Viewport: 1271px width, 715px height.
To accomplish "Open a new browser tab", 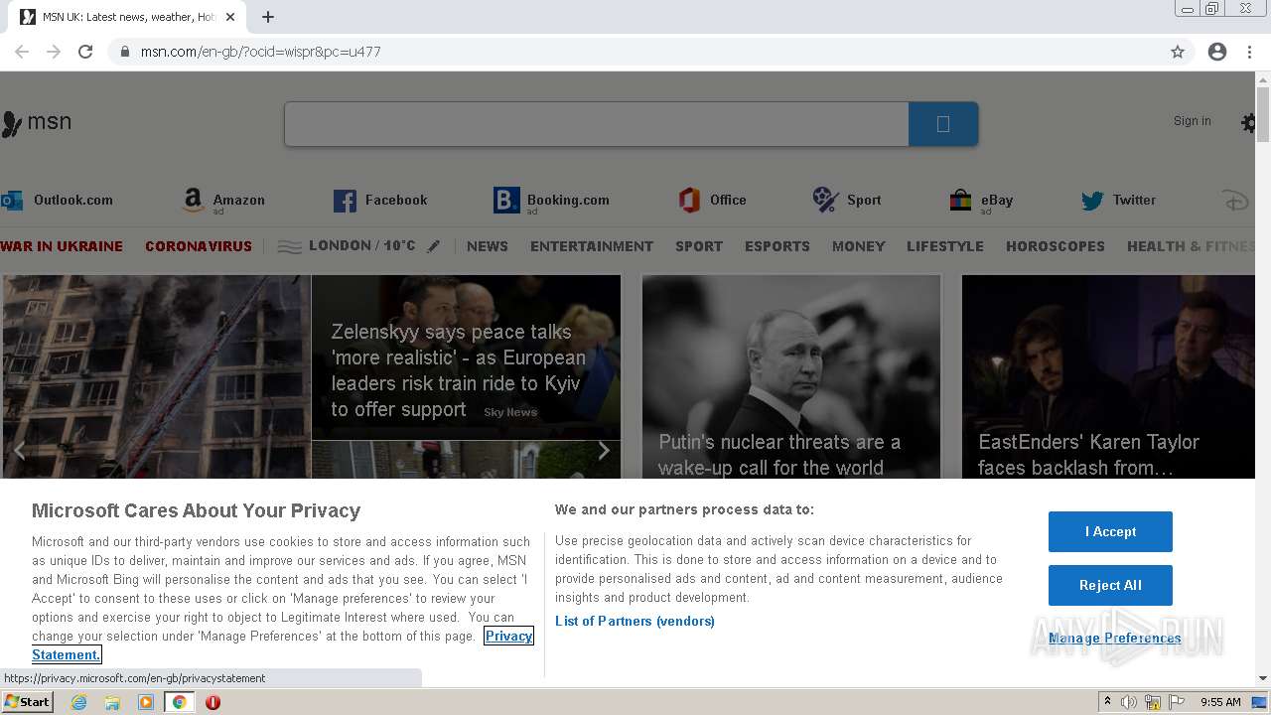I will coord(268,17).
